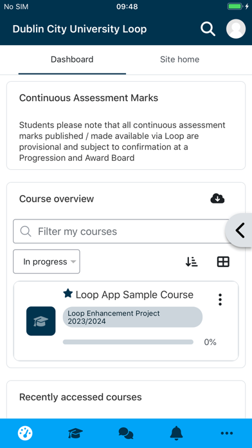
Task: Open the Loop App Sample Course title
Action: 134,295
